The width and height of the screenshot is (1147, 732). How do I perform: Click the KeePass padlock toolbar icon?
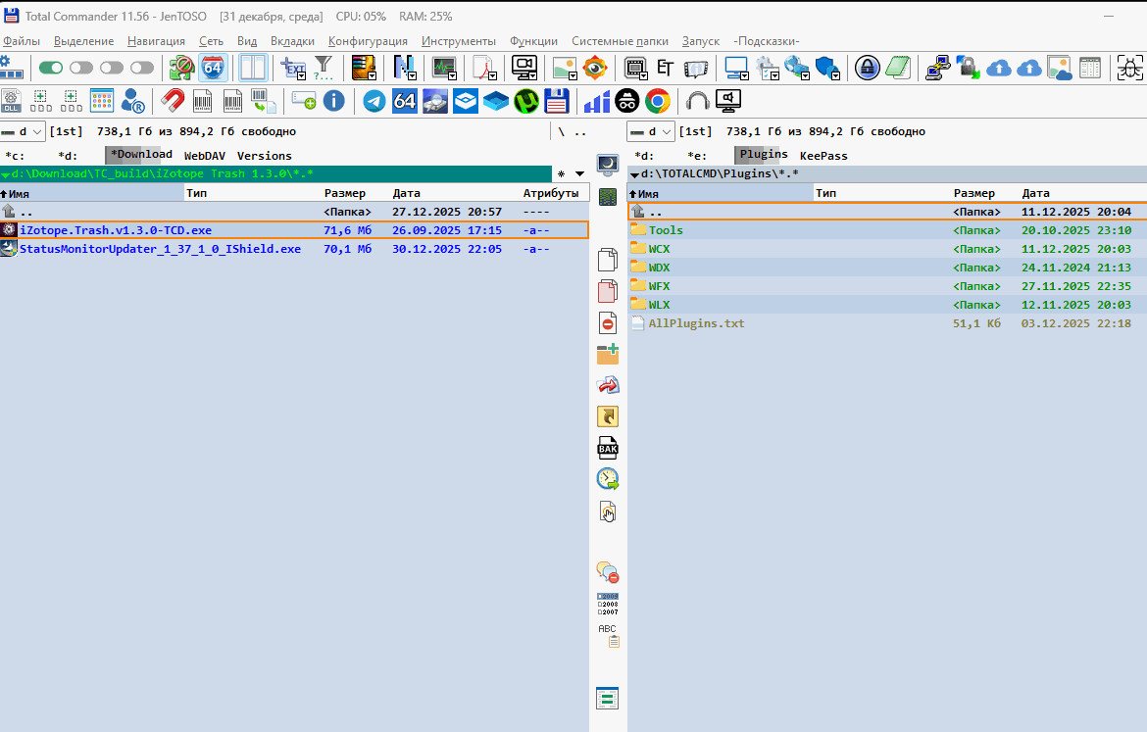[x=867, y=68]
